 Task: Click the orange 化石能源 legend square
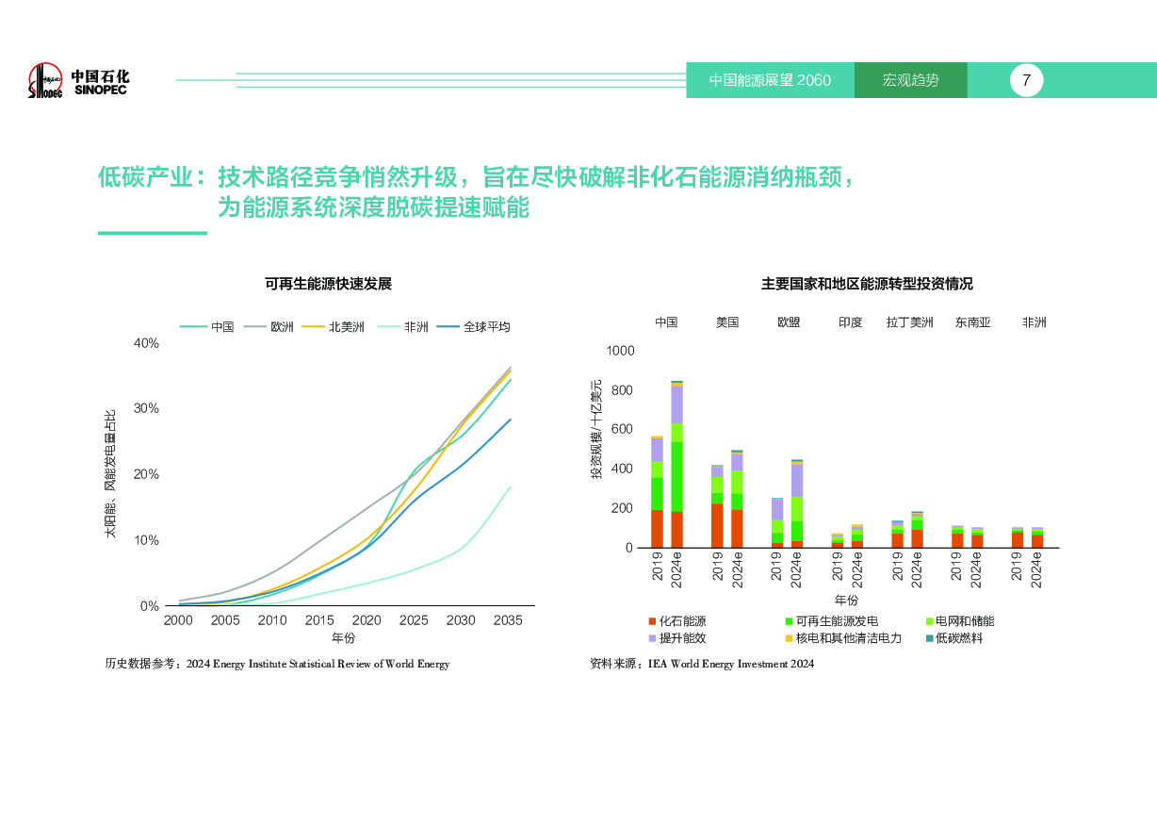click(652, 621)
